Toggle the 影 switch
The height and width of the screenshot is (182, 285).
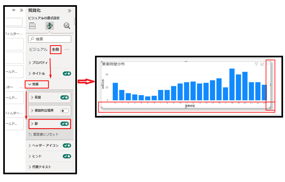tap(64, 124)
